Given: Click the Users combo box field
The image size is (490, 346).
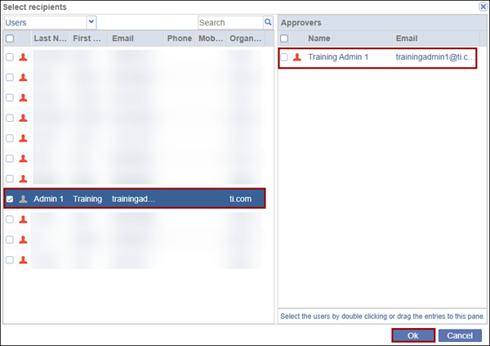Looking at the screenshot, I should 45,22.
